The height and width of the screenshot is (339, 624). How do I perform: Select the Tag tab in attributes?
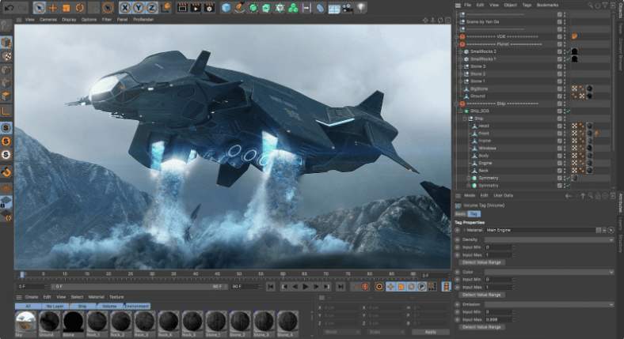click(x=474, y=213)
